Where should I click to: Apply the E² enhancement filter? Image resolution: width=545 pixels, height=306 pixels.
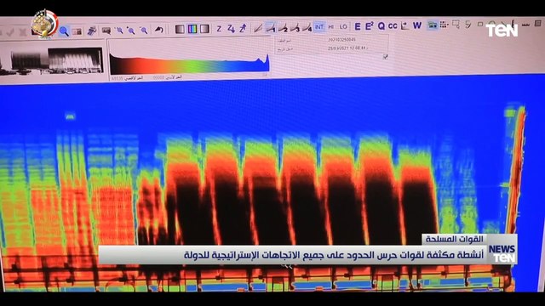(x=369, y=26)
